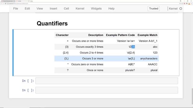Open the View menu
Screen dimensions: 193x108
pyautogui.click(x=40, y=9)
